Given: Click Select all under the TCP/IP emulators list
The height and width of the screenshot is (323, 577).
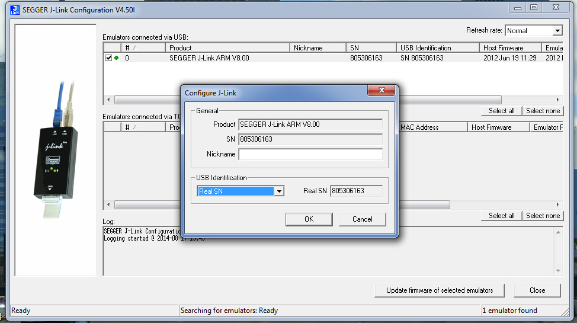Looking at the screenshot, I should [501, 216].
